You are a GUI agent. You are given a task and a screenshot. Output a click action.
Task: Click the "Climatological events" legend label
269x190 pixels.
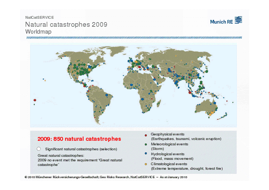click(x=169, y=164)
